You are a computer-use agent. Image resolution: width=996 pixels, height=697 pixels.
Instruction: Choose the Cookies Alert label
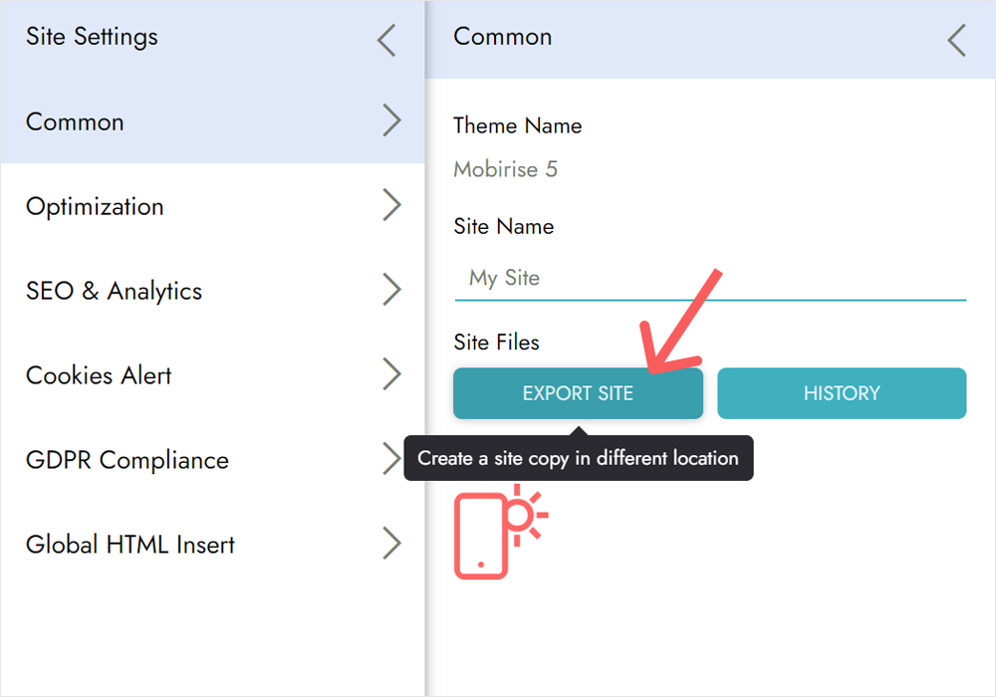click(x=99, y=376)
